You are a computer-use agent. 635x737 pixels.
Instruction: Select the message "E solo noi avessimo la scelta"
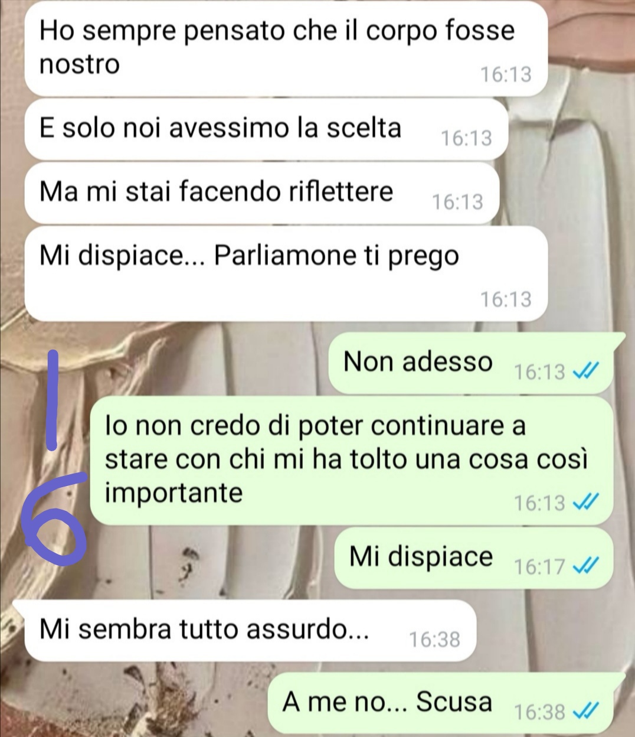coord(266,129)
